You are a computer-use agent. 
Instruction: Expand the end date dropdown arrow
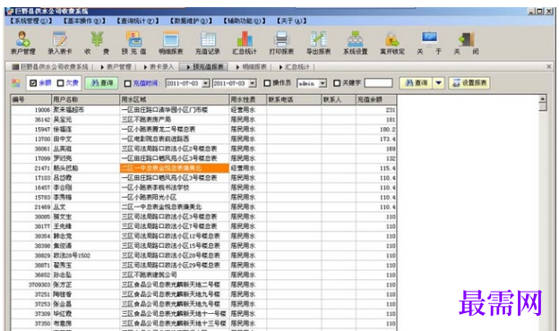[x=253, y=83]
